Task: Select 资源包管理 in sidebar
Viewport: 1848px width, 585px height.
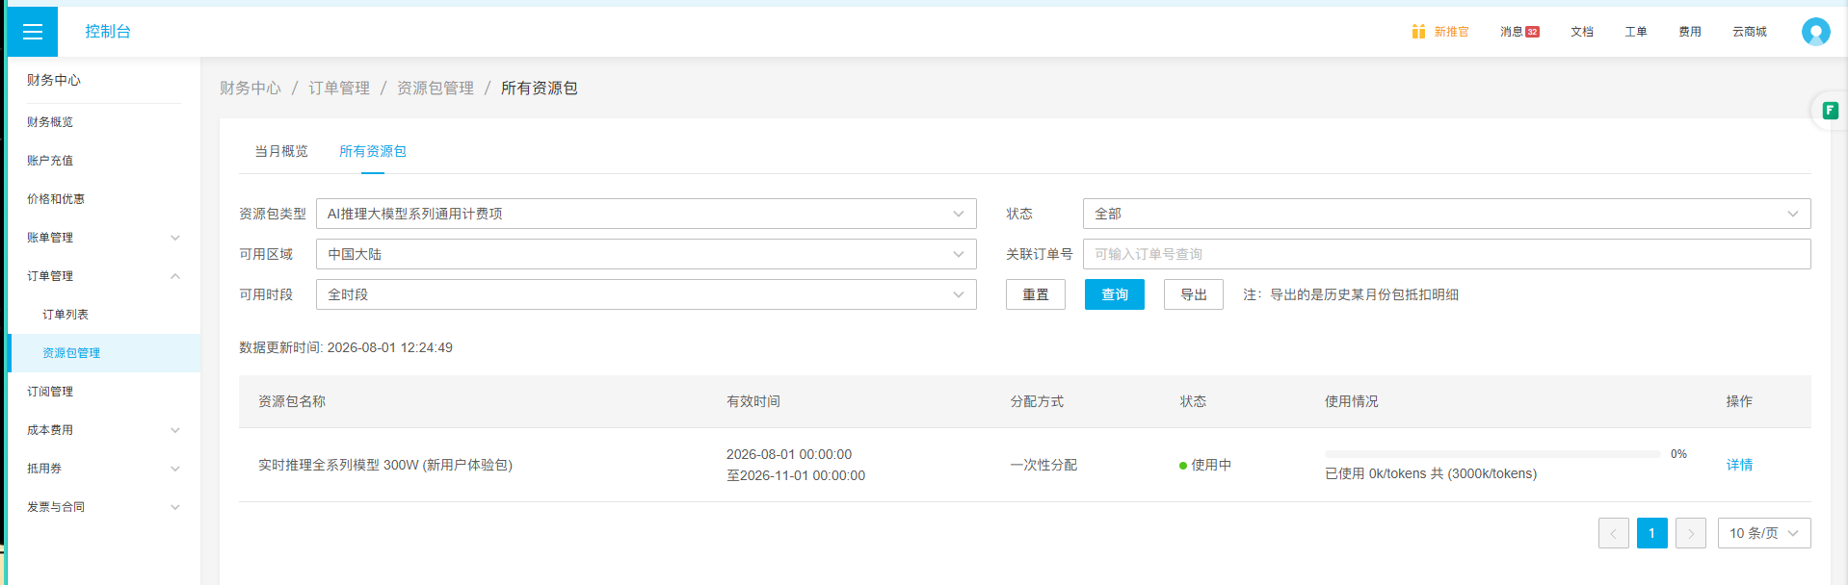Action: pos(104,353)
